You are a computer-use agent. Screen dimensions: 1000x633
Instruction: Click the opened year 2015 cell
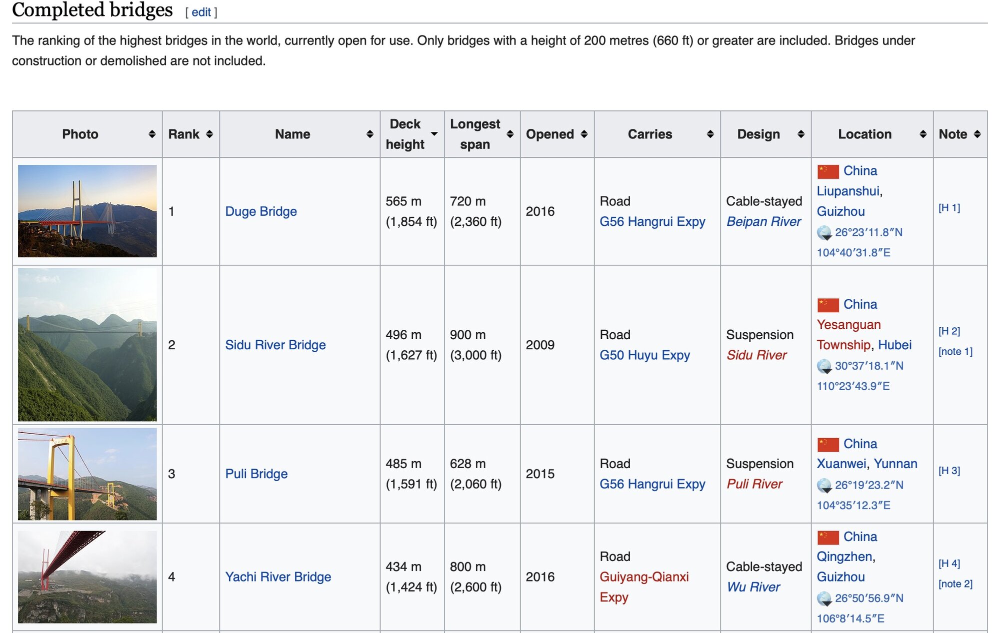click(x=557, y=474)
